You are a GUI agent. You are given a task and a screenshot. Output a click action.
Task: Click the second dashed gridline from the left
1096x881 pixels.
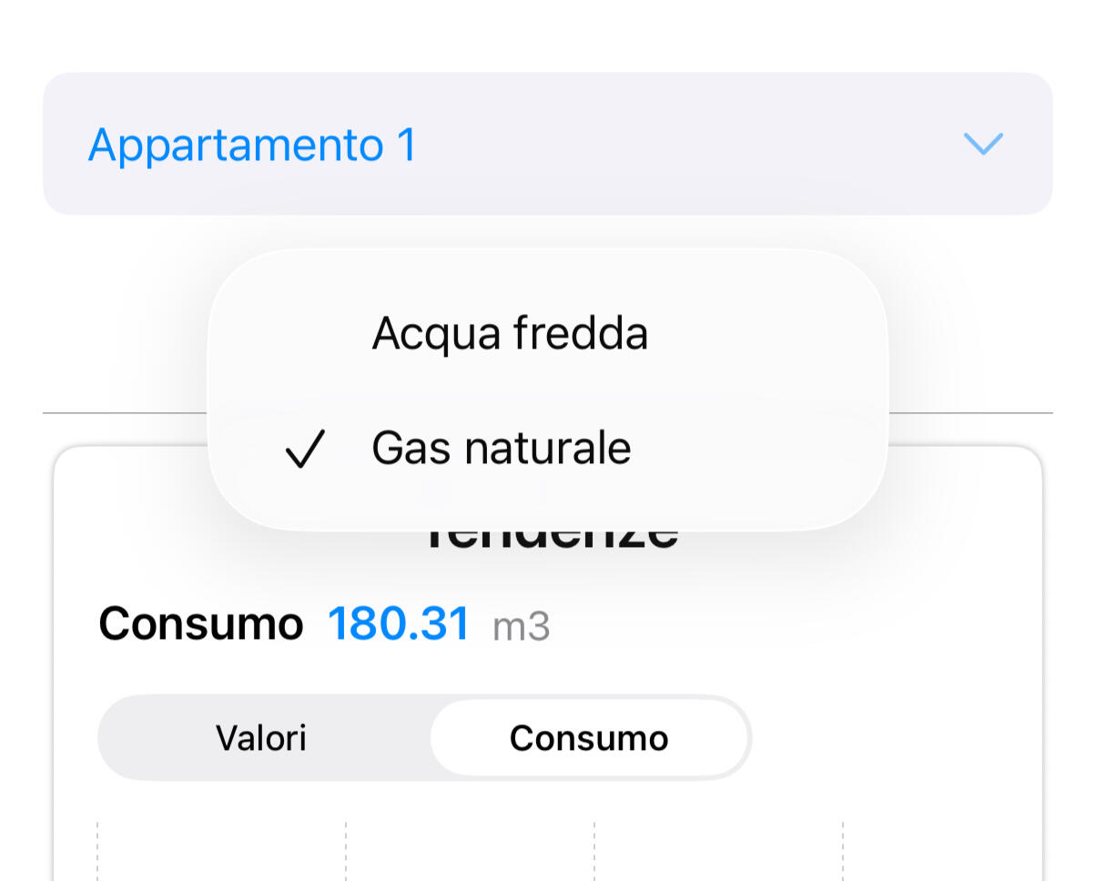click(x=346, y=851)
